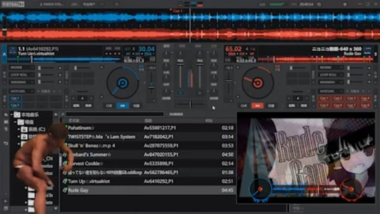Click the blue deck A letter badge
The height and width of the screenshot is (214, 380).
click(x=4, y=54)
